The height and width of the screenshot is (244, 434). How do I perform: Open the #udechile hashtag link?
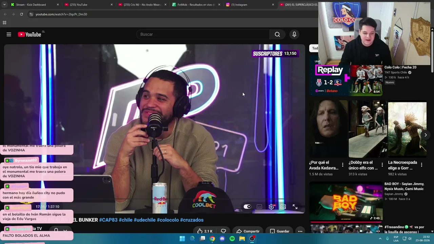point(144,220)
